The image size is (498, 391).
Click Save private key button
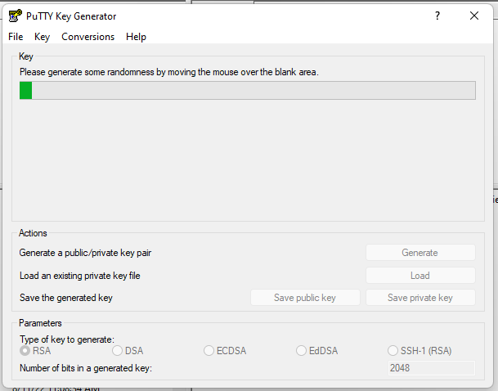tap(420, 298)
